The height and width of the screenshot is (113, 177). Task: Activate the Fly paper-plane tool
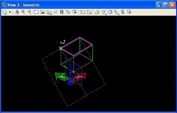point(68,12)
